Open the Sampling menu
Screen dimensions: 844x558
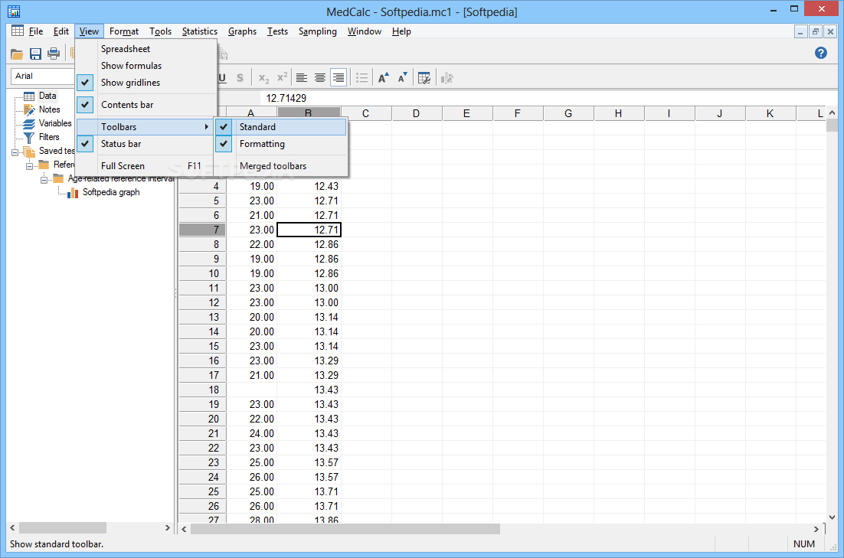click(318, 31)
